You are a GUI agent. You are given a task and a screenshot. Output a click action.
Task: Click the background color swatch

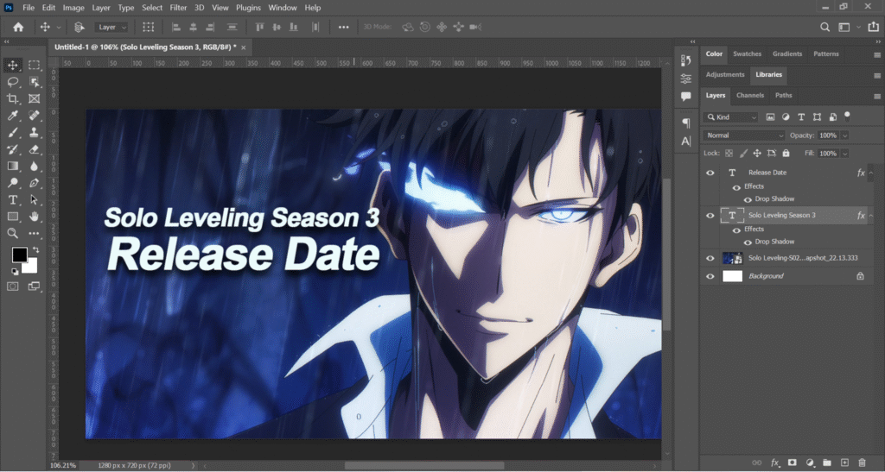click(30, 265)
